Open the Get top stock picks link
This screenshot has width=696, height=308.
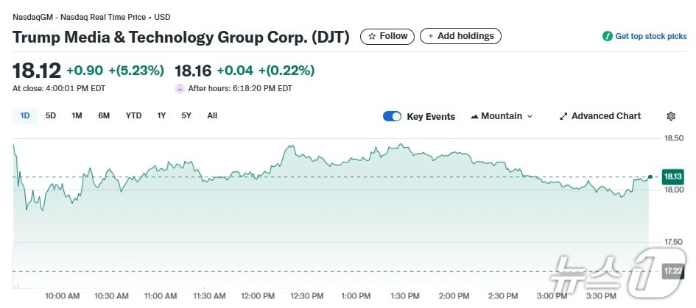(x=650, y=36)
